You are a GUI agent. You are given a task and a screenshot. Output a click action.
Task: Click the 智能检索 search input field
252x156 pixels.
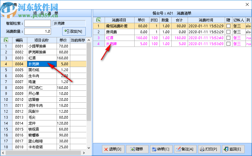tap(38, 23)
